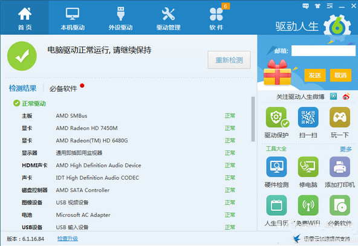Select the AMD Radeon HD 7450M row
This screenshot has height=246, width=358.
[129, 128]
